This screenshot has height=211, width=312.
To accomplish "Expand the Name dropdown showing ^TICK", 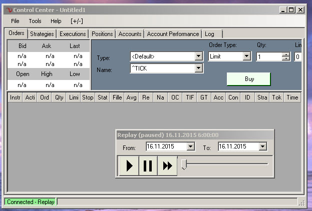I will point(198,68).
